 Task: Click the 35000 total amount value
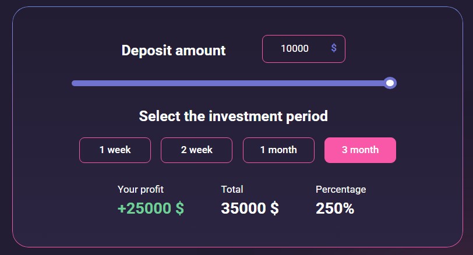243,208
